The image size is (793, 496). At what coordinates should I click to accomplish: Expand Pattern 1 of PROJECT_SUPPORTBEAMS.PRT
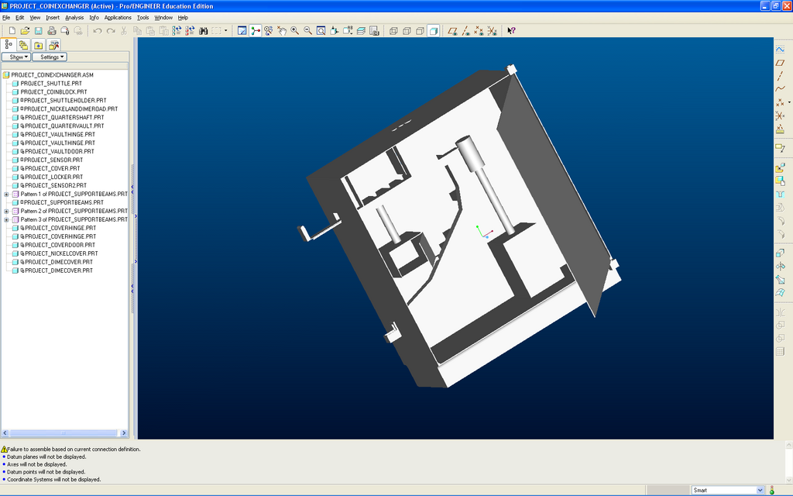6,195
